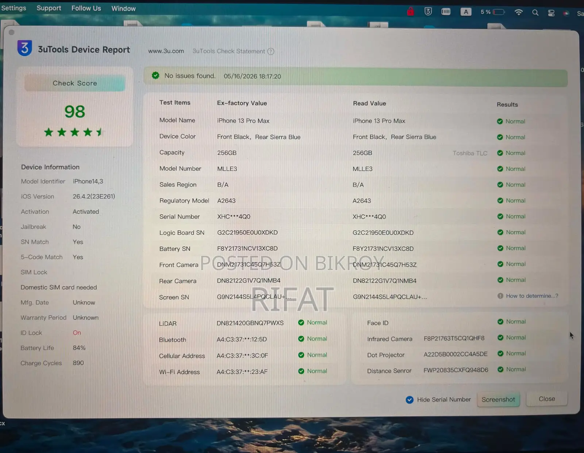Click the Close button in the report
584x453 pixels.
[x=547, y=399]
